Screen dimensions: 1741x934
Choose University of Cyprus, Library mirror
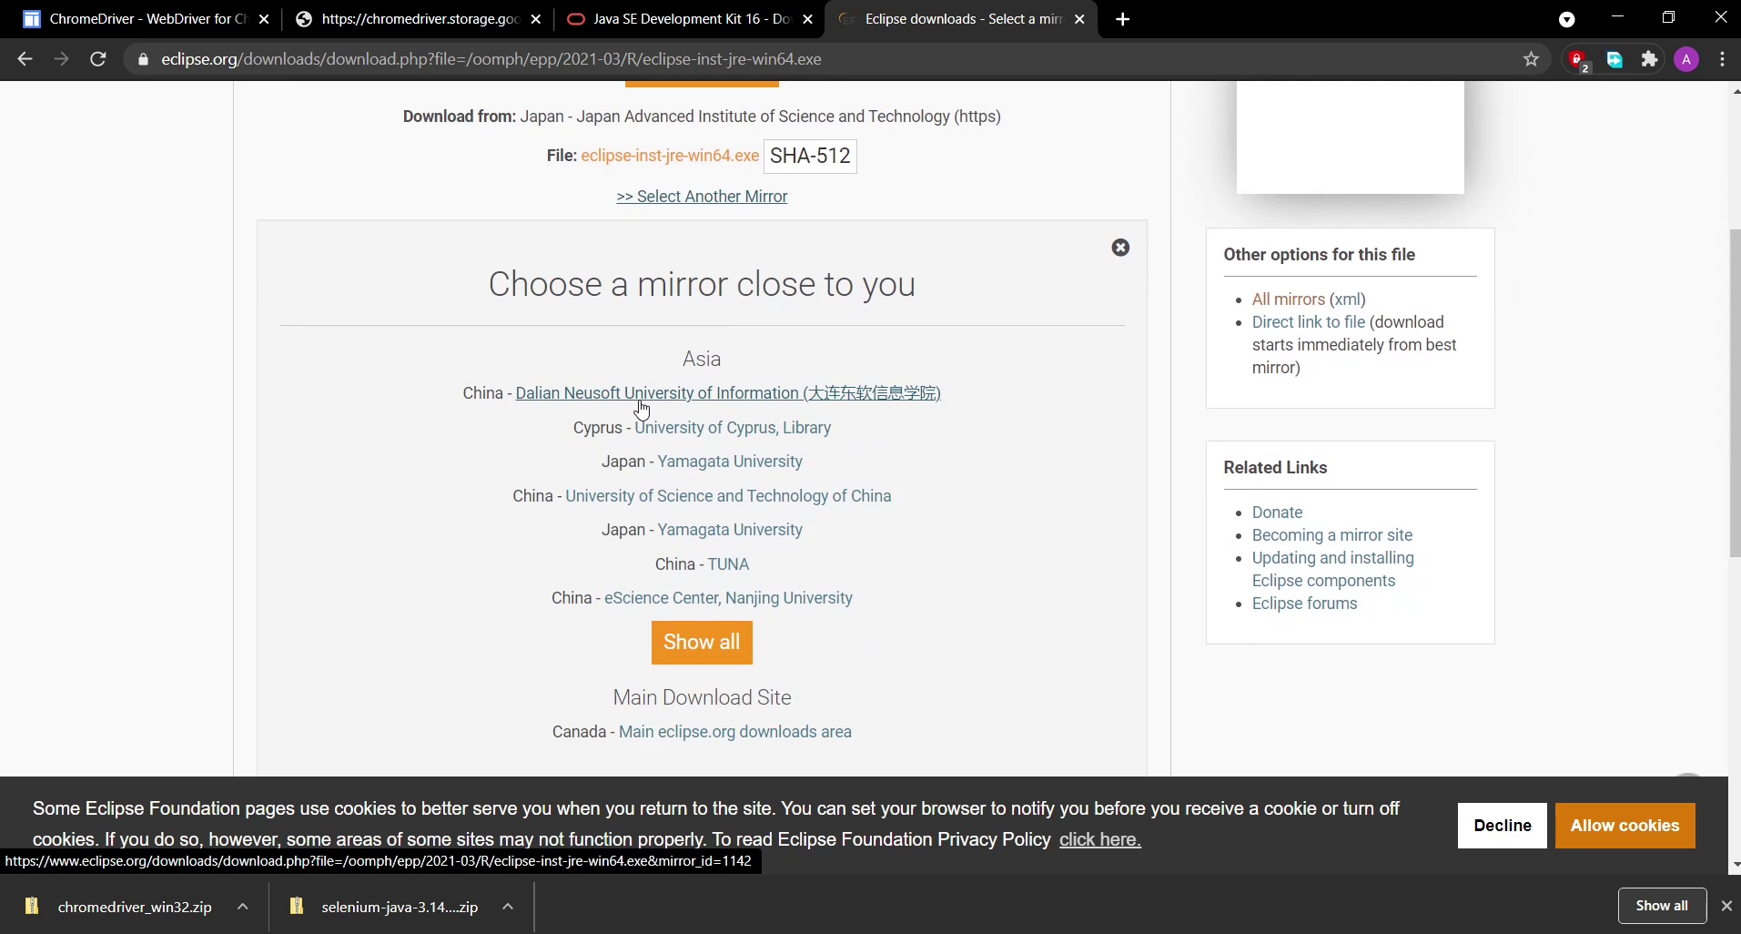733,428
